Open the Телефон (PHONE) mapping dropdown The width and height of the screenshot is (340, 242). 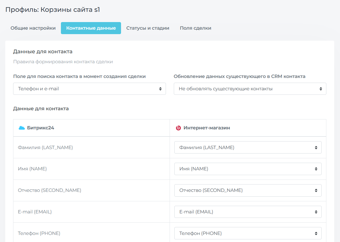(x=248, y=233)
